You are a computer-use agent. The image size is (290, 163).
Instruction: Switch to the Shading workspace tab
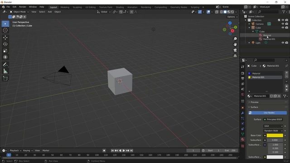[x=120, y=7]
